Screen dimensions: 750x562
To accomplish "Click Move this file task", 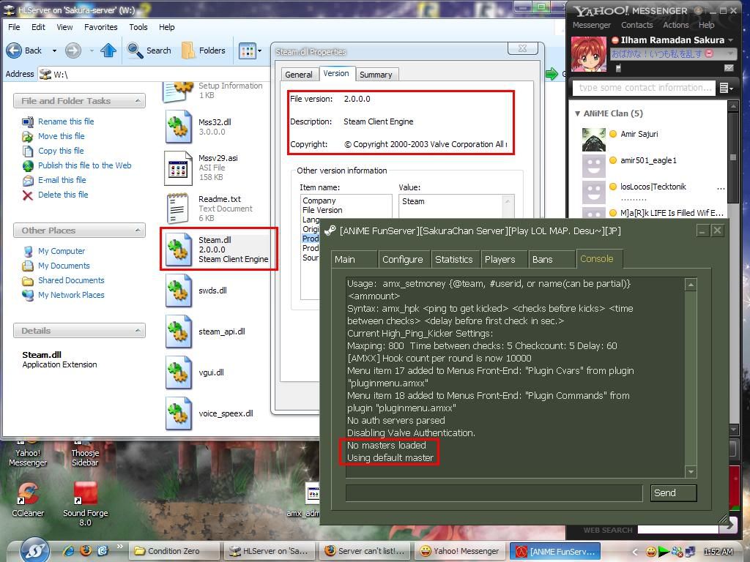I will 62,136.
